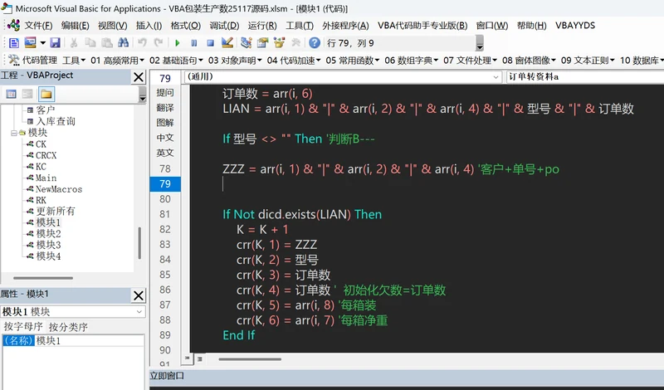Click the Copy icon in toolbar
The image size is (664, 390).
90,43
